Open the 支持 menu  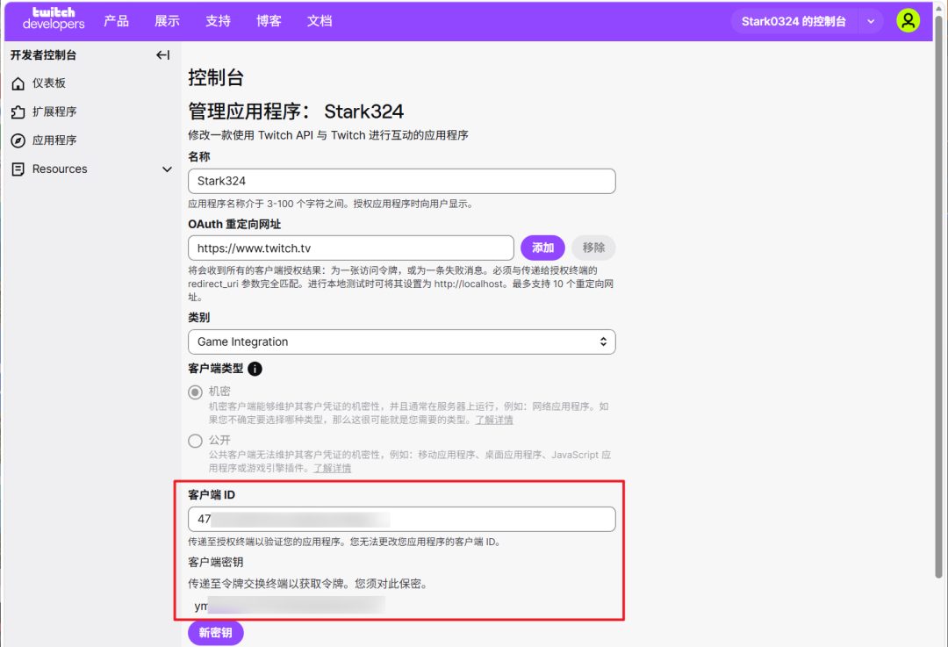pyautogui.click(x=218, y=20)
